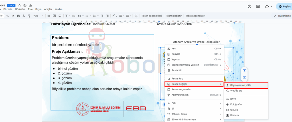The height and width of the screenshot is (122, 292).
Task: Choose Alternatif metin from the context menu
Action: [x=194, y=95]
